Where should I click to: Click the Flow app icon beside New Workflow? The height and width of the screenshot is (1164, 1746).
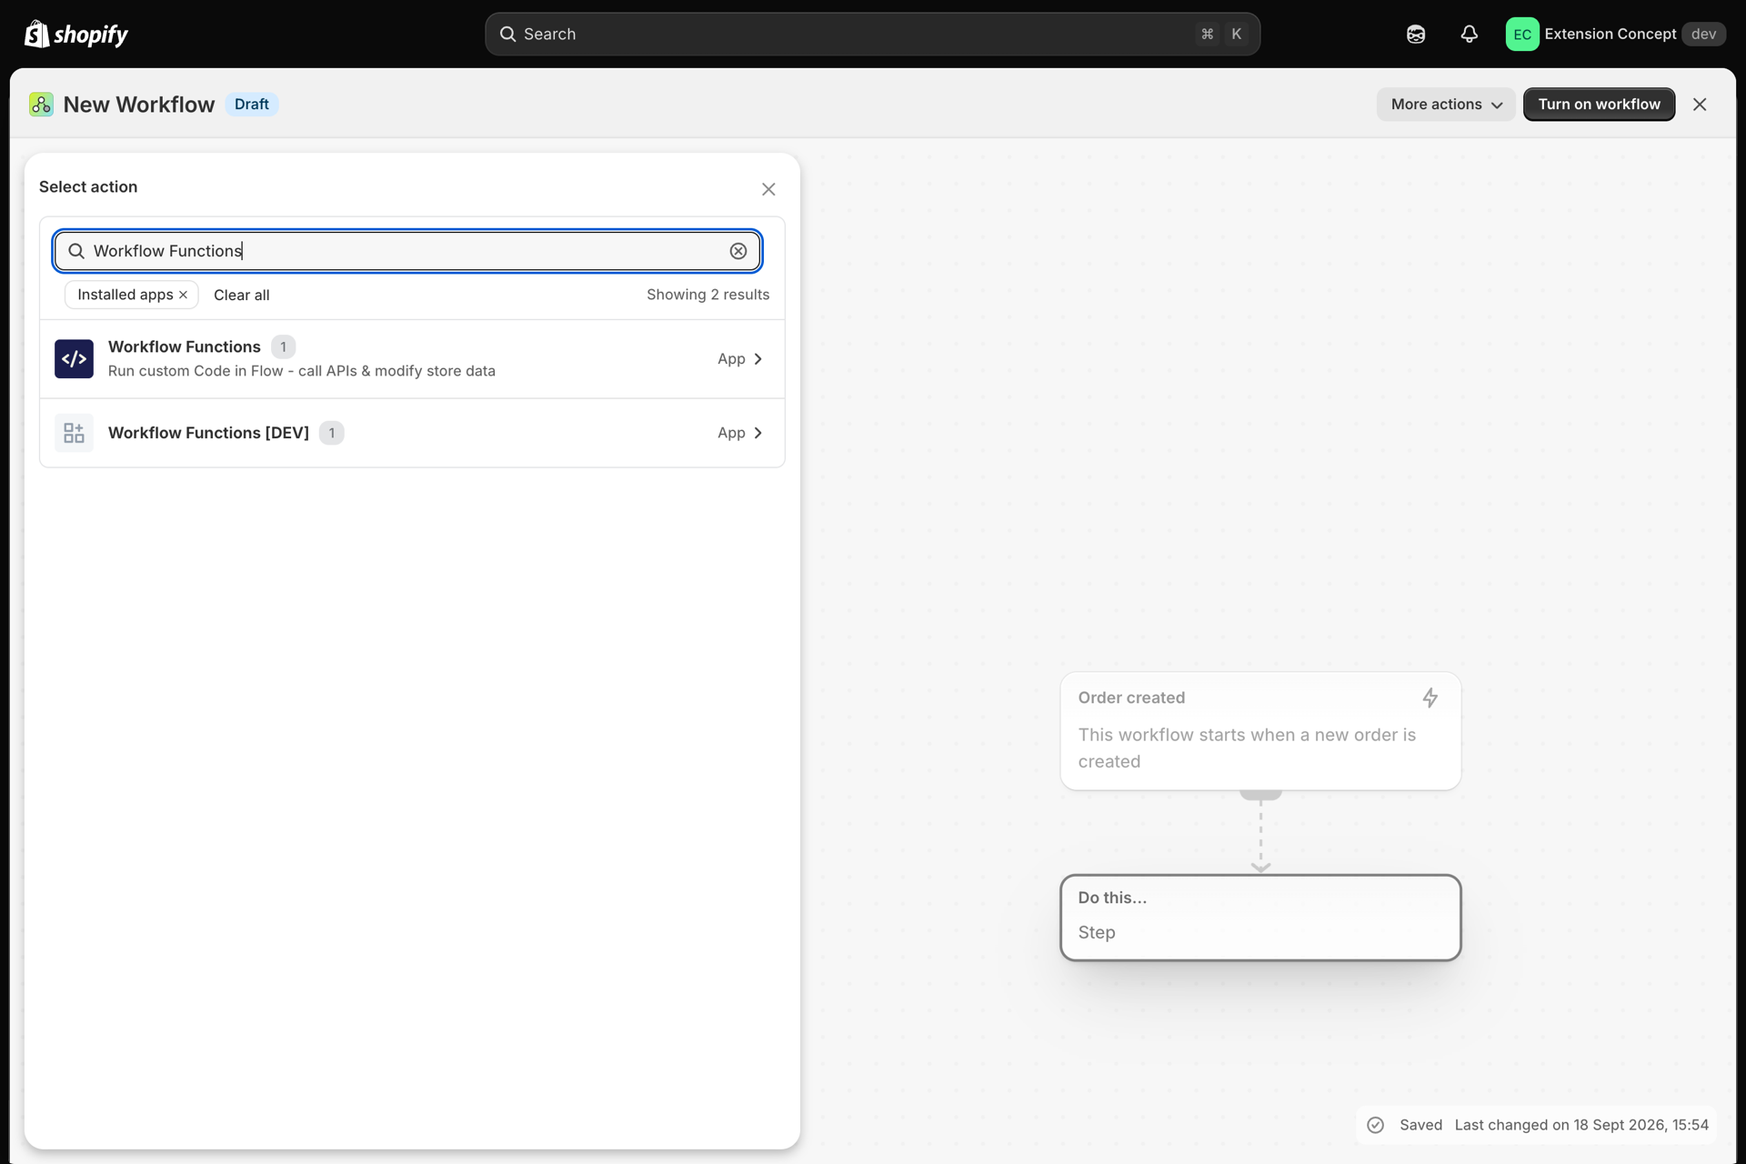pyautogui.click(x=41, y=105)
